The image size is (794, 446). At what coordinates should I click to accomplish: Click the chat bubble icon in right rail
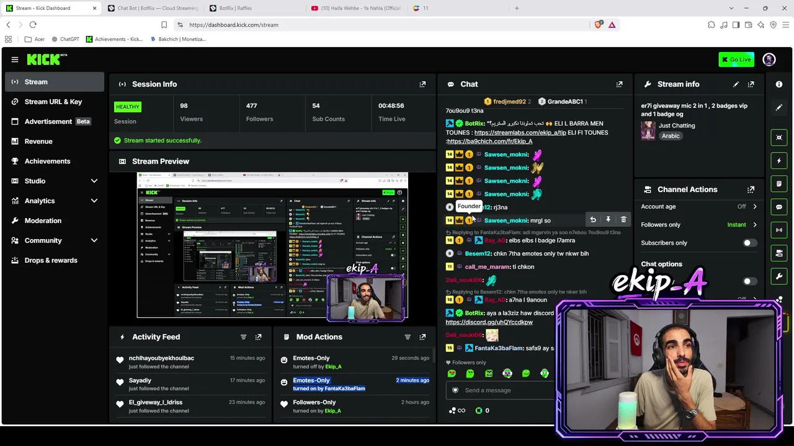[x=779, y=207]
